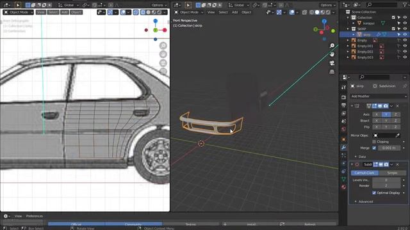Remove the Subdivision modifier with X
Screen dimensions: 410x230
pos(397,165)
